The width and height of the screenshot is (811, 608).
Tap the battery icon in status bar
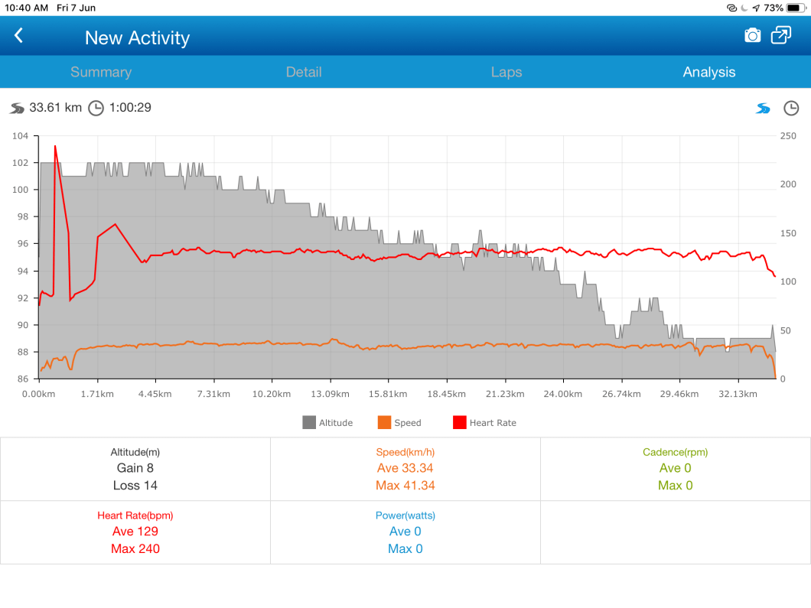coord(796,8)
